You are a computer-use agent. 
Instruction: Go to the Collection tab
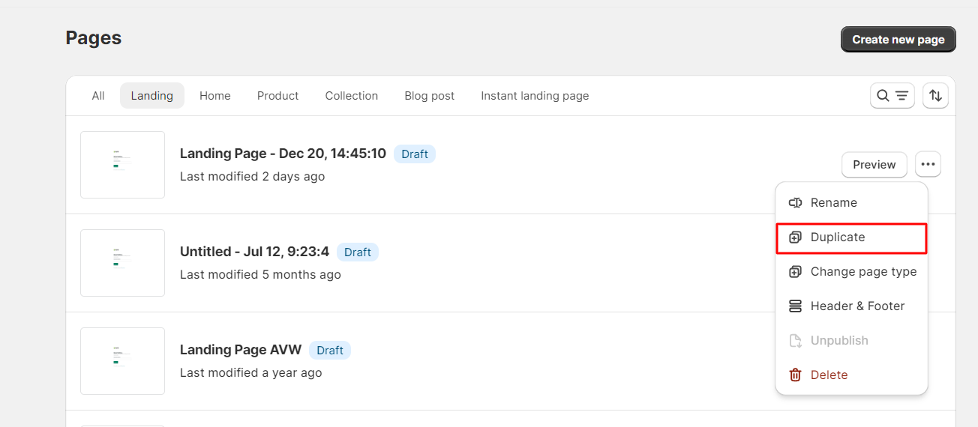(x=351, y=96)
